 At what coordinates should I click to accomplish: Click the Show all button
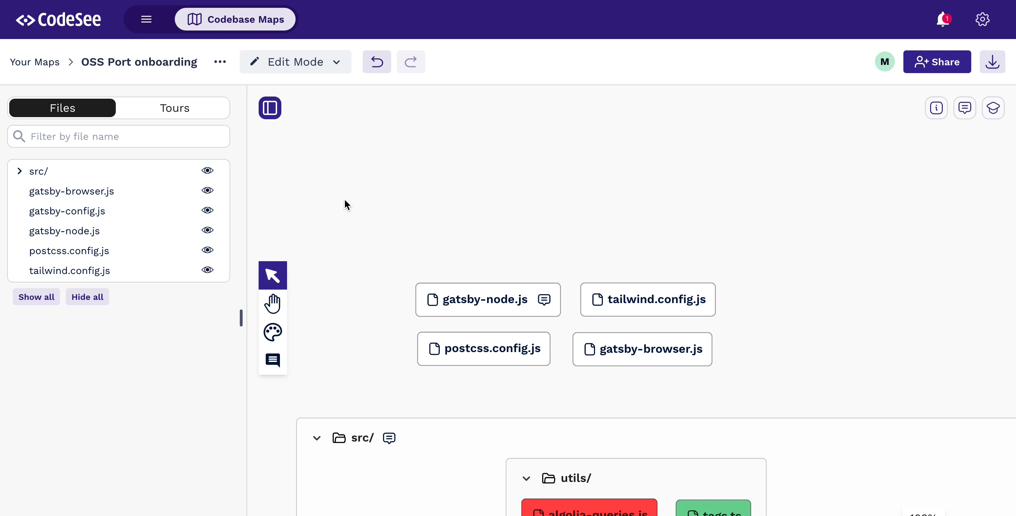[x=36, y=297]
